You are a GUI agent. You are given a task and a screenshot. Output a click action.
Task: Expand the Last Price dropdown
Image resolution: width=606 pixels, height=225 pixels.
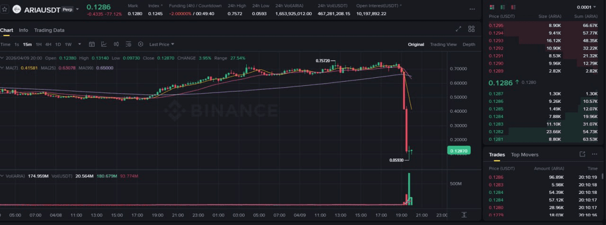pos(161,44)
